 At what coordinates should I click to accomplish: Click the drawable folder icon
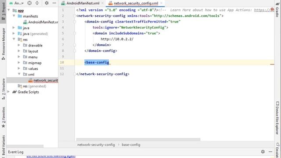[x=25, y=45]
